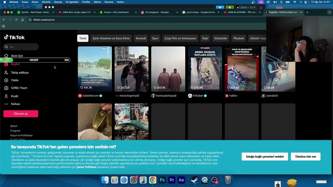Close the Keşfedin TikTok tab
333x187 pixels.
301,12
